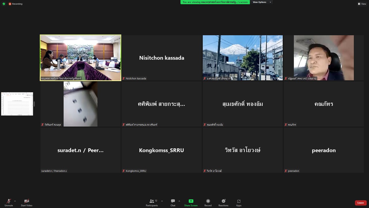Unmute the microphone

point(9,203)
